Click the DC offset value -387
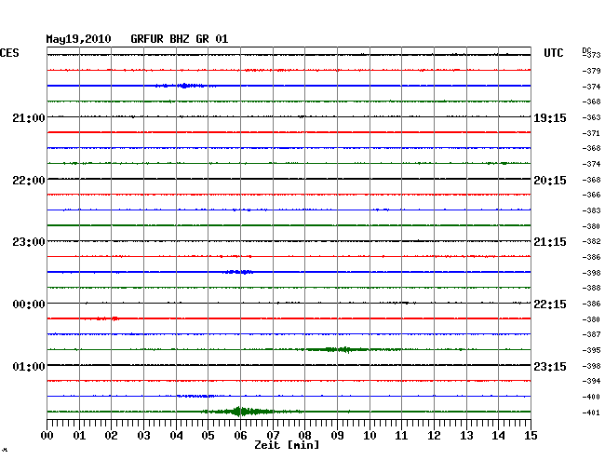Viewport: 605px width, 460px height. (x=591, y=334)
